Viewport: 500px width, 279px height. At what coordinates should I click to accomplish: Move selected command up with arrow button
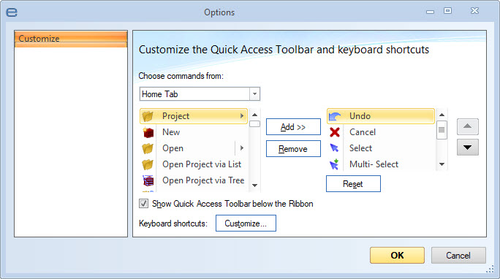coord(468,127)
